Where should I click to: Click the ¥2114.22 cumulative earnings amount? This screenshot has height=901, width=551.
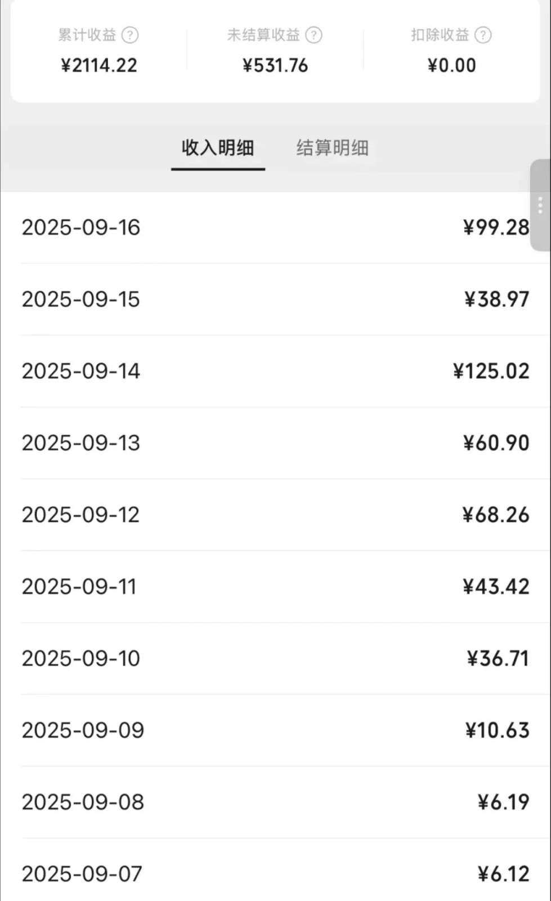point(99,65)
